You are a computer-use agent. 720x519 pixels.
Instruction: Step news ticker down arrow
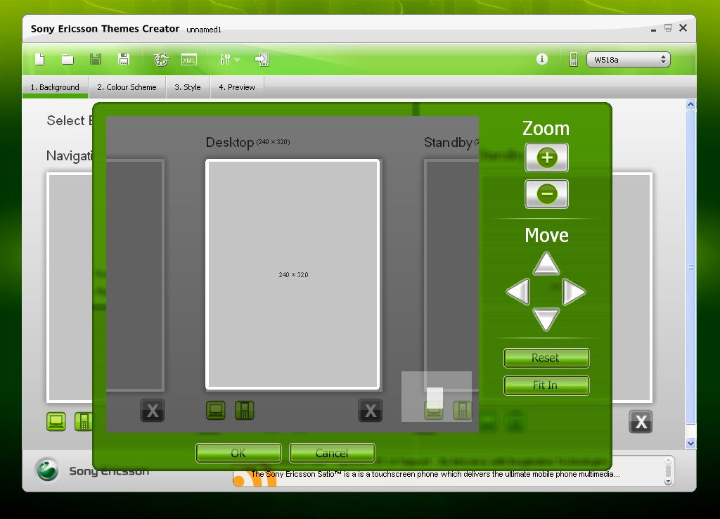pyautogui.click(x=668, y=481)
